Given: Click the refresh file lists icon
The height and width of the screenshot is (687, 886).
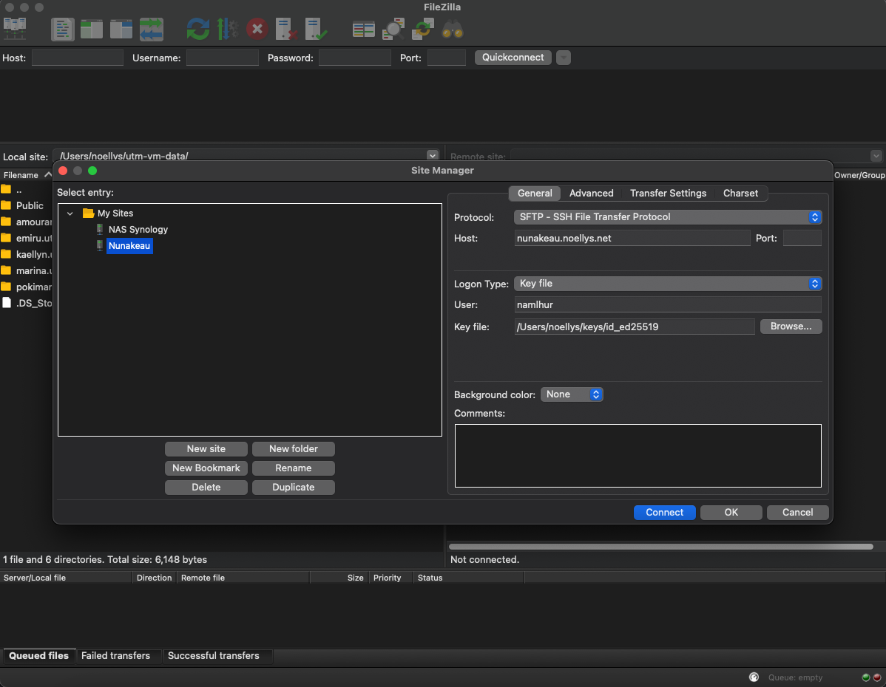Looking at the screenshot, I should (197, 30).
